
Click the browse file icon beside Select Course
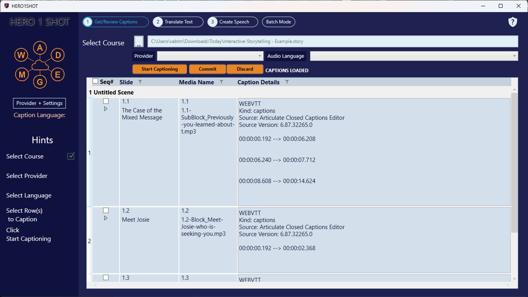tap(139, 42)
